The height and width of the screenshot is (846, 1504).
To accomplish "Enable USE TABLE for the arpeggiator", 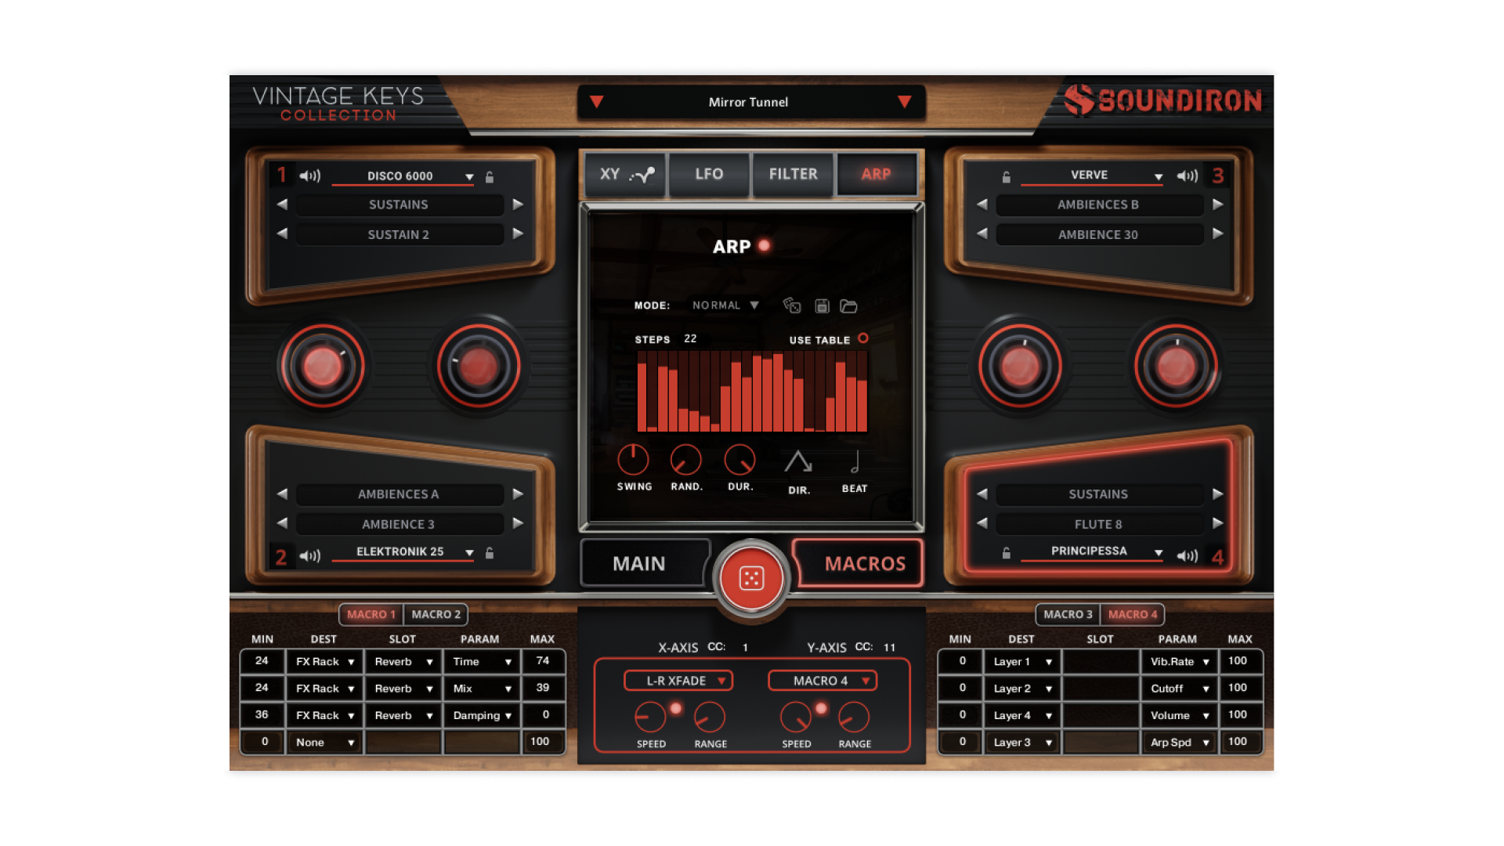I will click(864, 339).
